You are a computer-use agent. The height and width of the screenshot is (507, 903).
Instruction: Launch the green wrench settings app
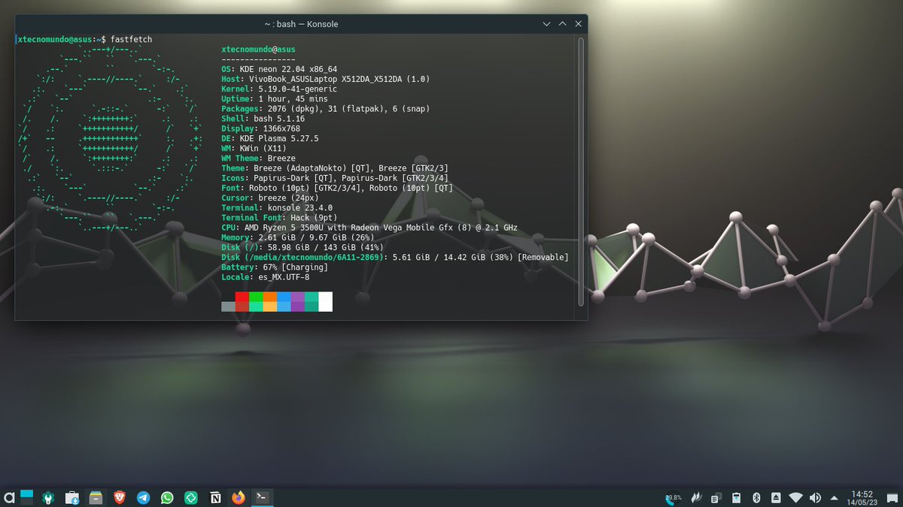49,497
